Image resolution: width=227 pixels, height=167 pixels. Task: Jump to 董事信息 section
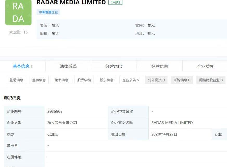(x=39, y=80)
